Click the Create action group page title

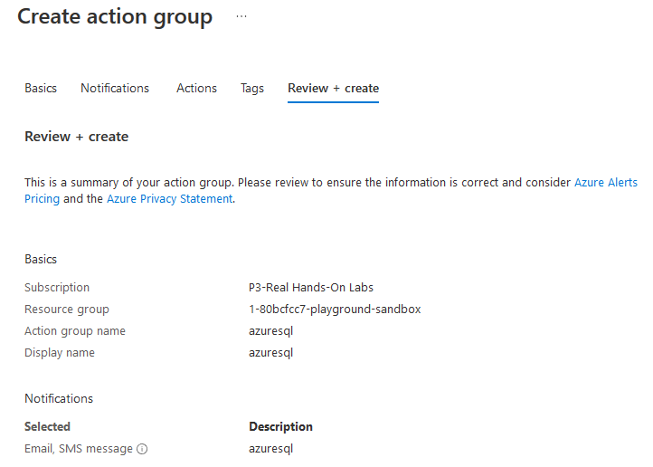115,17
